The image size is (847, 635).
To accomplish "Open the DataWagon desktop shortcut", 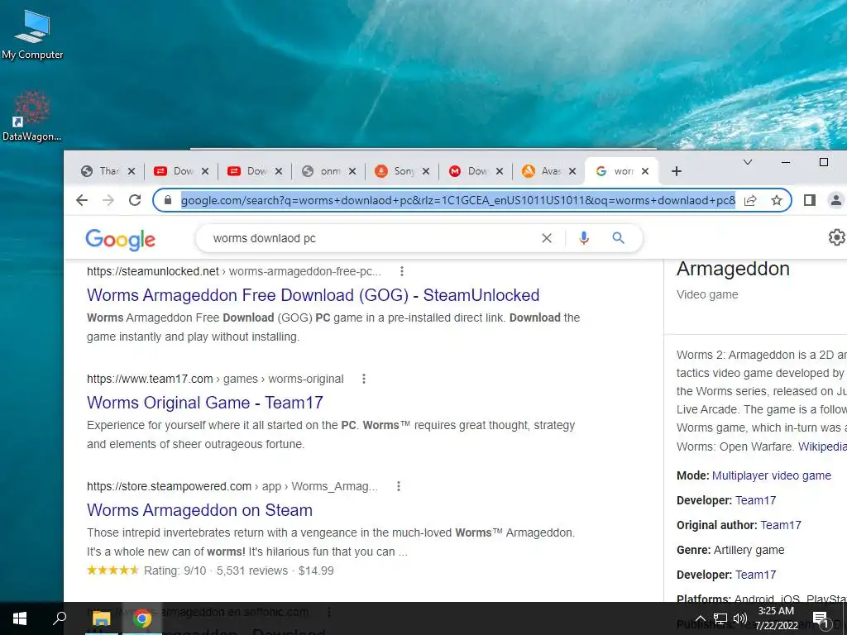I will (32, 116).
